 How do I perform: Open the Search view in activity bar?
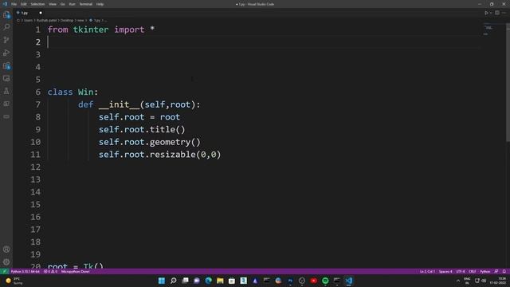[x=6, y=27]
